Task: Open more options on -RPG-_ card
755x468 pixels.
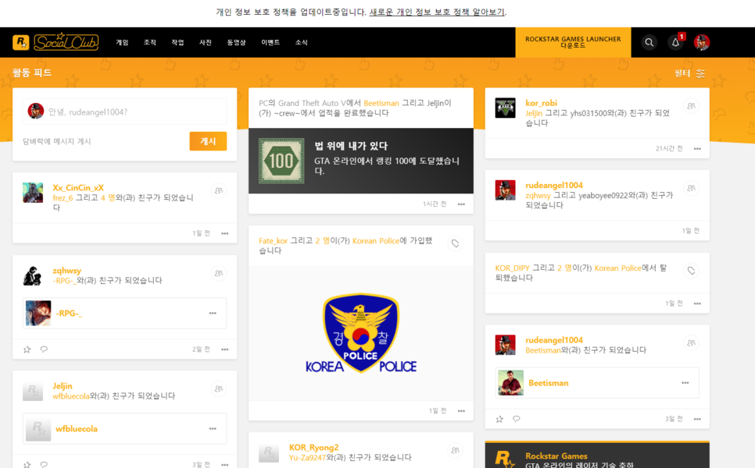Action: pos(213,314)
